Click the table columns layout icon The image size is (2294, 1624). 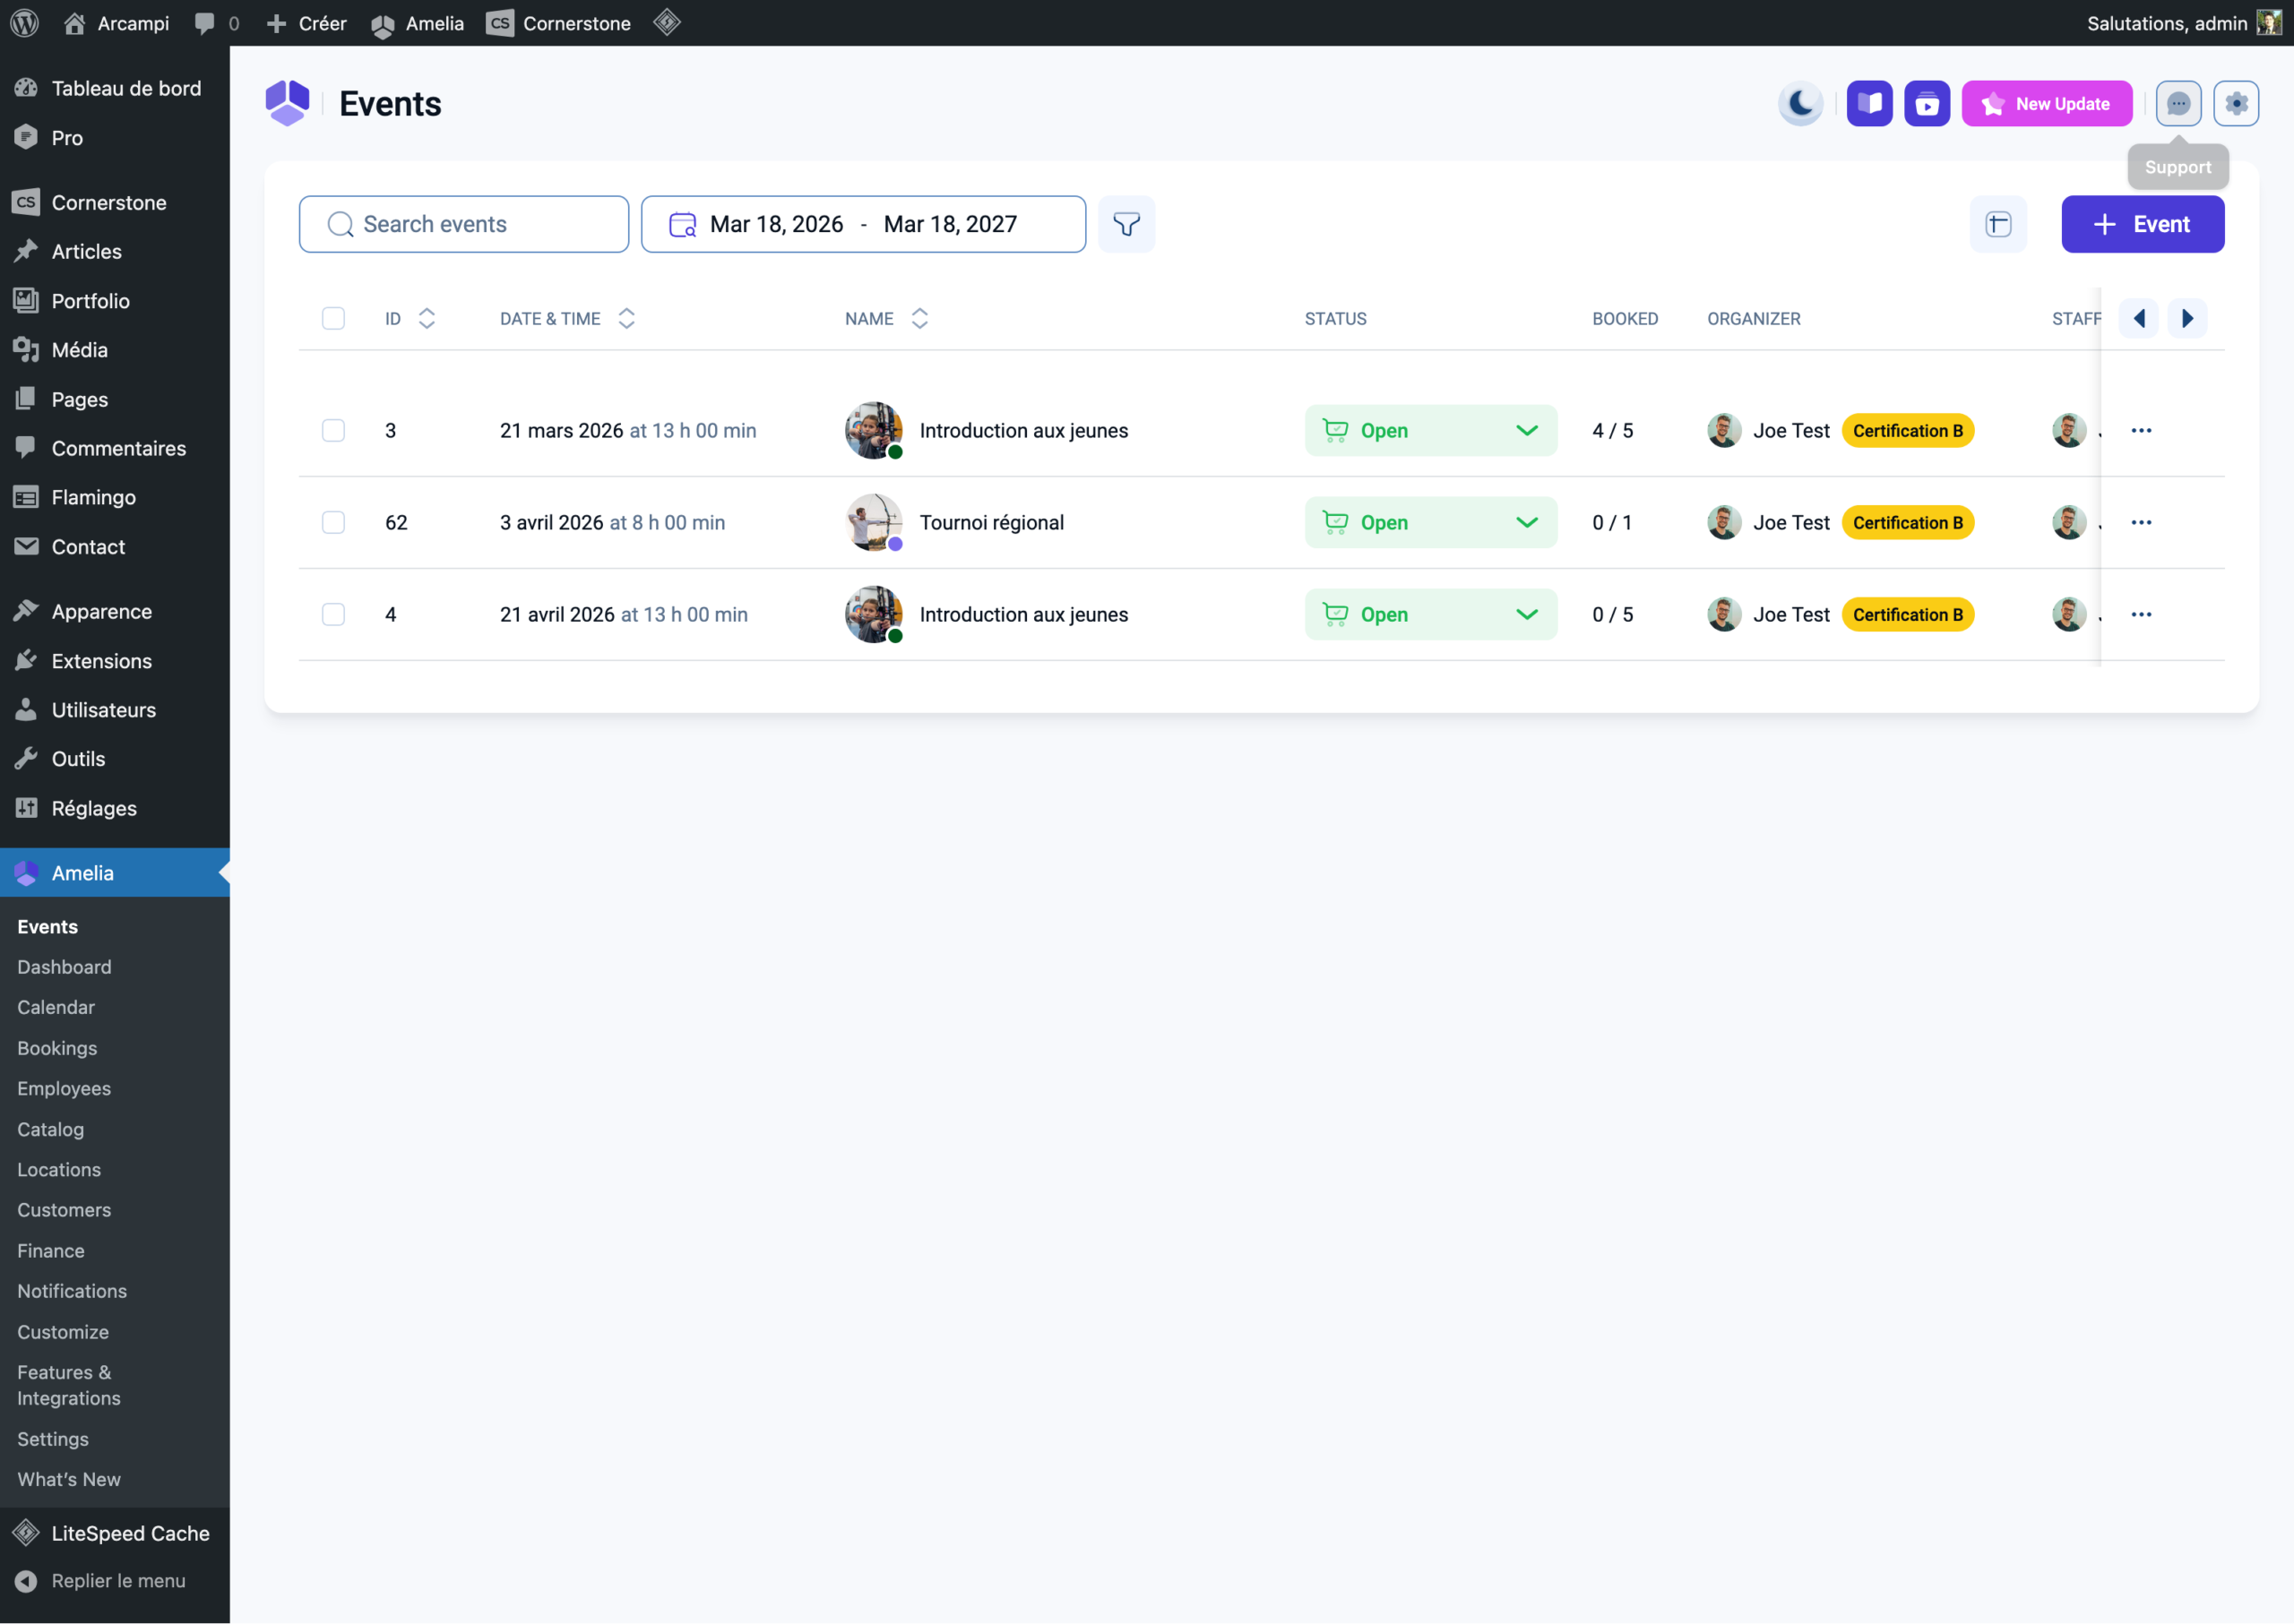(x=1996, y=224)
